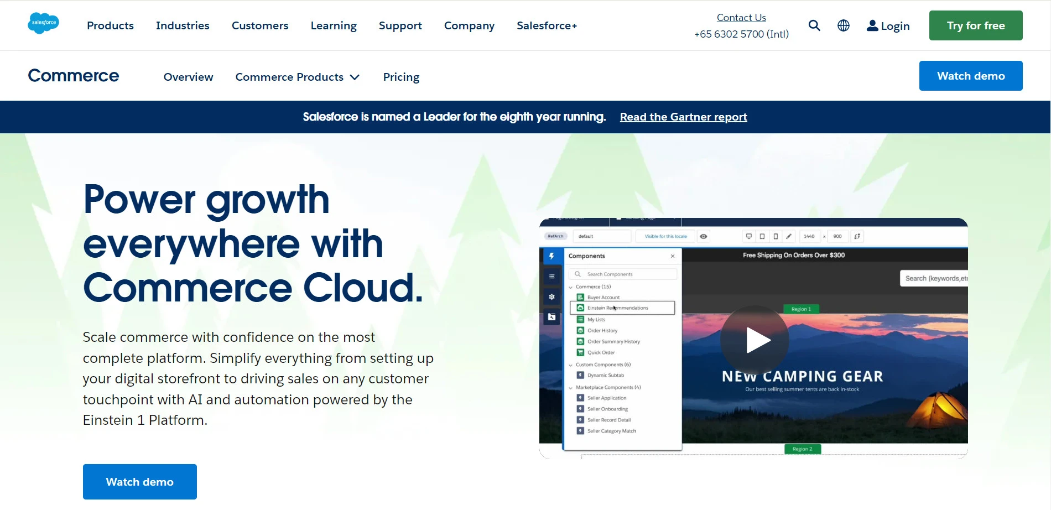Screen dimensions: 1051x510
Task: Click the Try for free button
Action: click(975, 25)
